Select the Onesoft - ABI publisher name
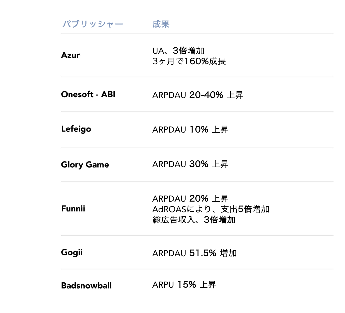The width and height of the screenshot is (345, 313). tap(88, 94)
